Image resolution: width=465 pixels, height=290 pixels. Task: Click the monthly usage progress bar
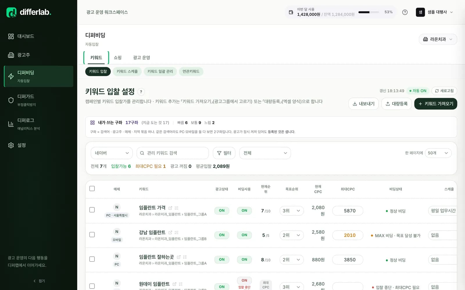369,12
